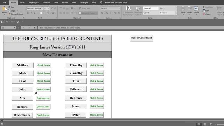Click into the formula bar text
This screenshot has width=224, height=126.
pos(131,28)
